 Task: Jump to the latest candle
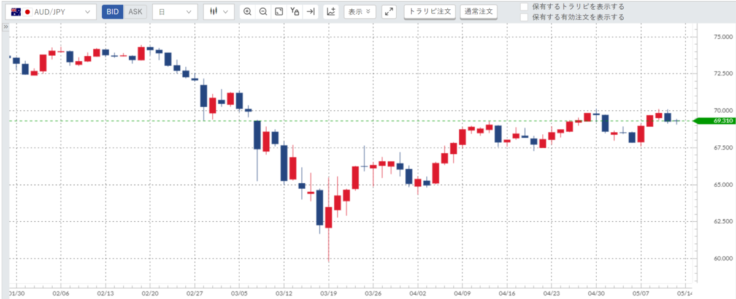pos(311,11)
